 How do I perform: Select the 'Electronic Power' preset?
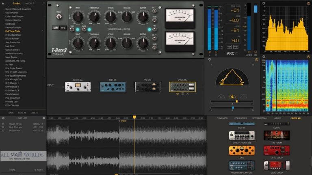tap(13, 28)
